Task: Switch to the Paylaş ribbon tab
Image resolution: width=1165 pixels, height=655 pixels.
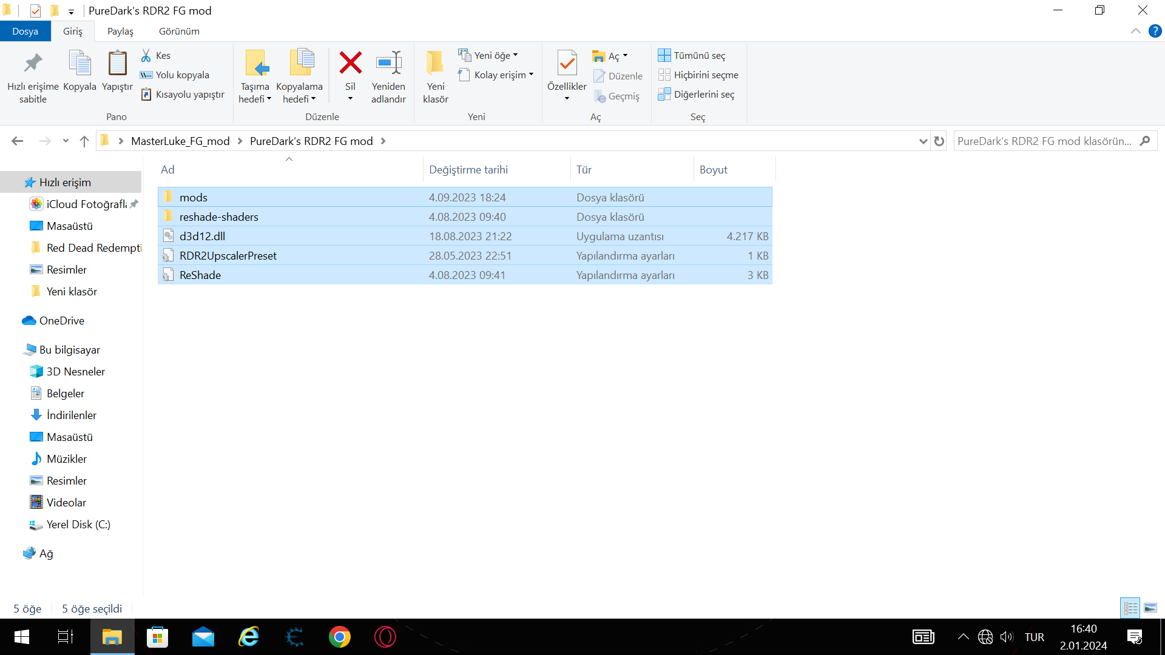Action: (120, 31)
